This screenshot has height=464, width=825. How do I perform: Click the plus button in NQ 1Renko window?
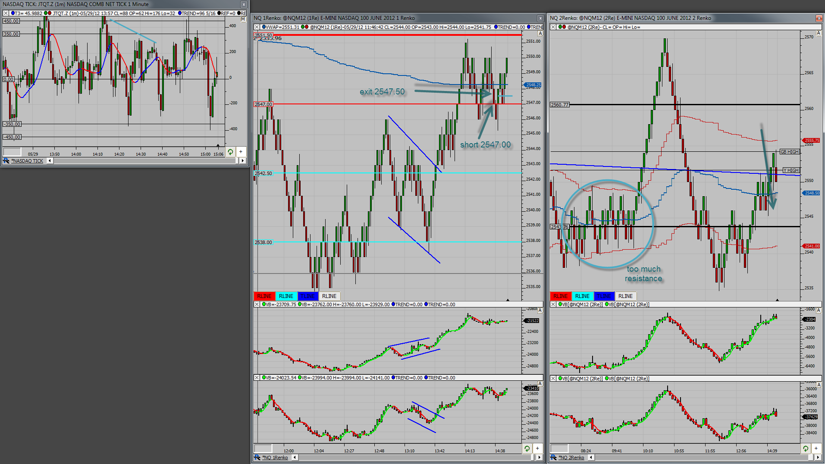click(x=537, y=448)
